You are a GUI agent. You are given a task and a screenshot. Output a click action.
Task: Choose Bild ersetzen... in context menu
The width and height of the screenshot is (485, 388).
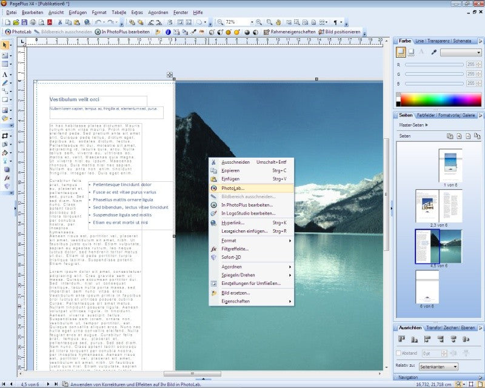tap(251, 293)
